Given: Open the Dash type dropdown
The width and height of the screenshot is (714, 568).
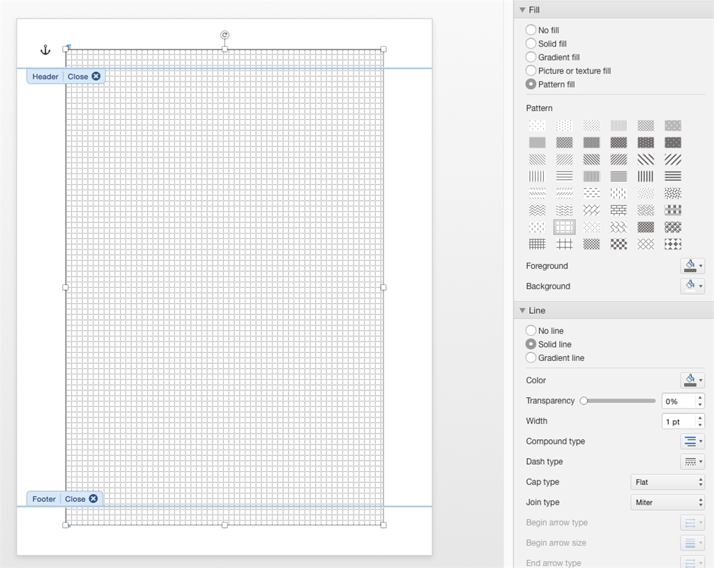Looking at the screenshot, I should point(692,461).
